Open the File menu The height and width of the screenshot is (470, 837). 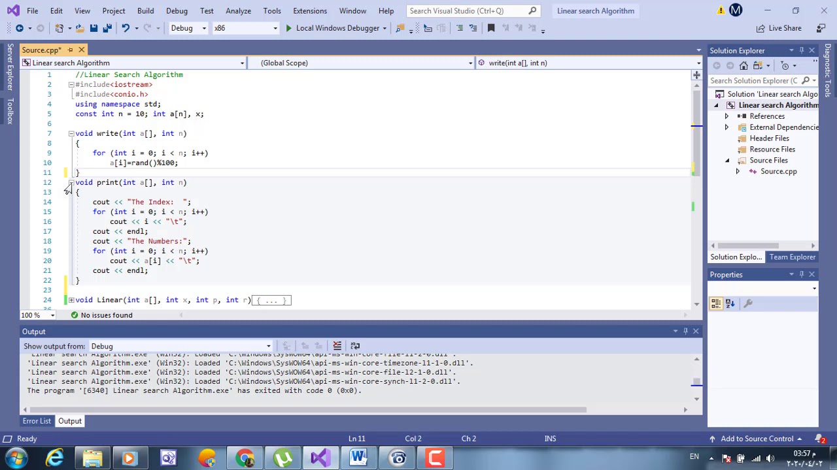coord(32,10)
